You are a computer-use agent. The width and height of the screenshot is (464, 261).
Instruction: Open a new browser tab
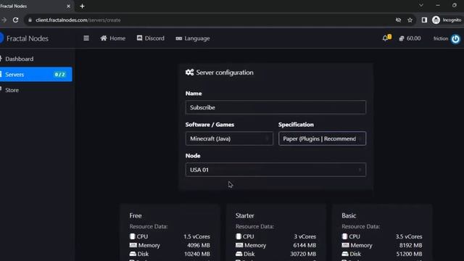(x=82, y=6)
